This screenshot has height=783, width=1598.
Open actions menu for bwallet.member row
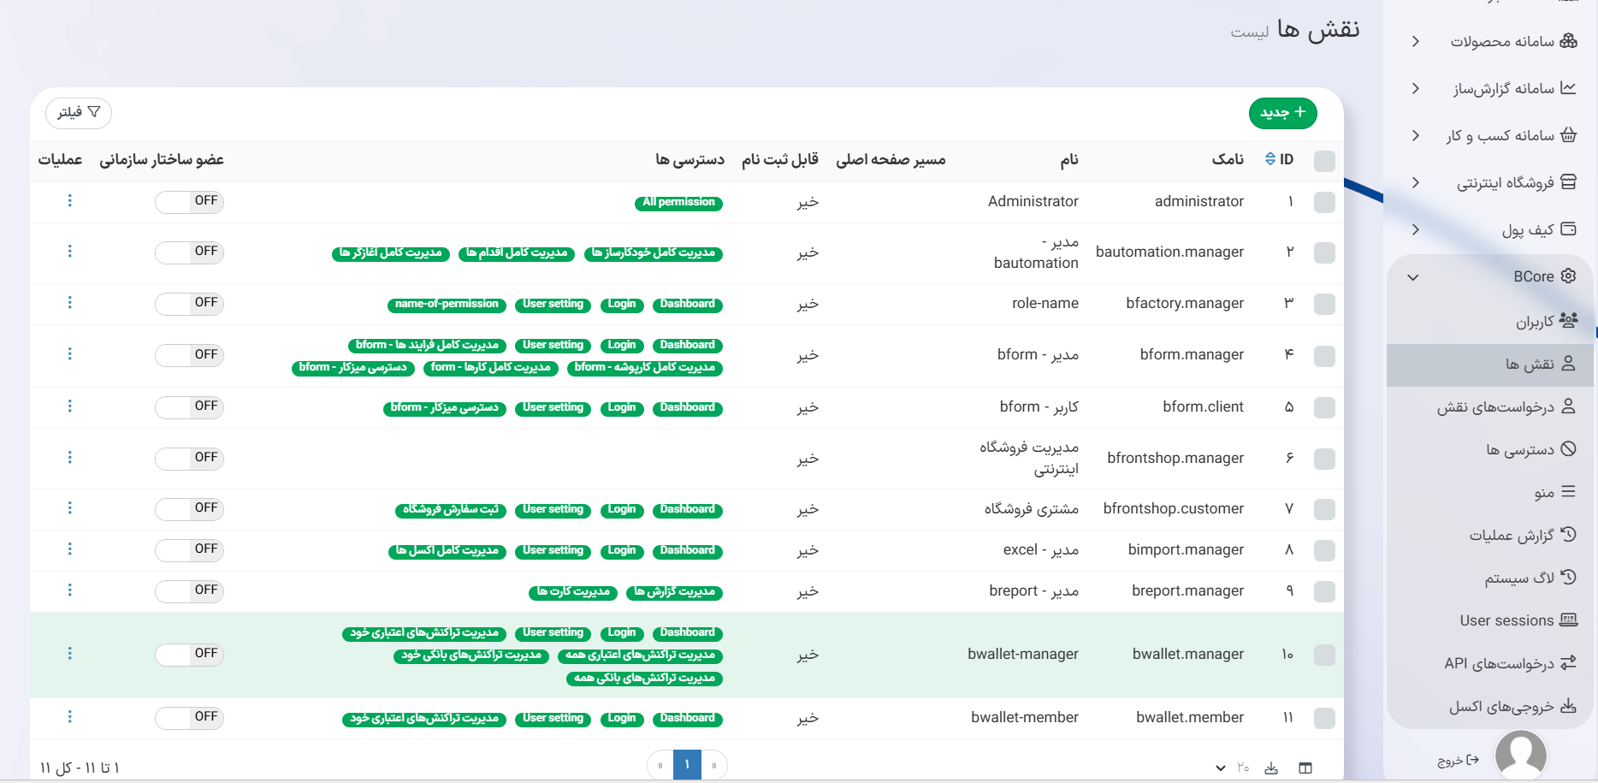coord(70,716)
